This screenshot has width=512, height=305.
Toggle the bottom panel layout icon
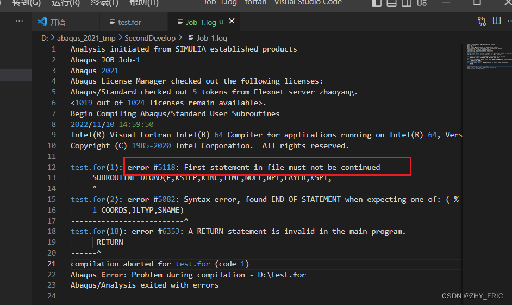391,3
